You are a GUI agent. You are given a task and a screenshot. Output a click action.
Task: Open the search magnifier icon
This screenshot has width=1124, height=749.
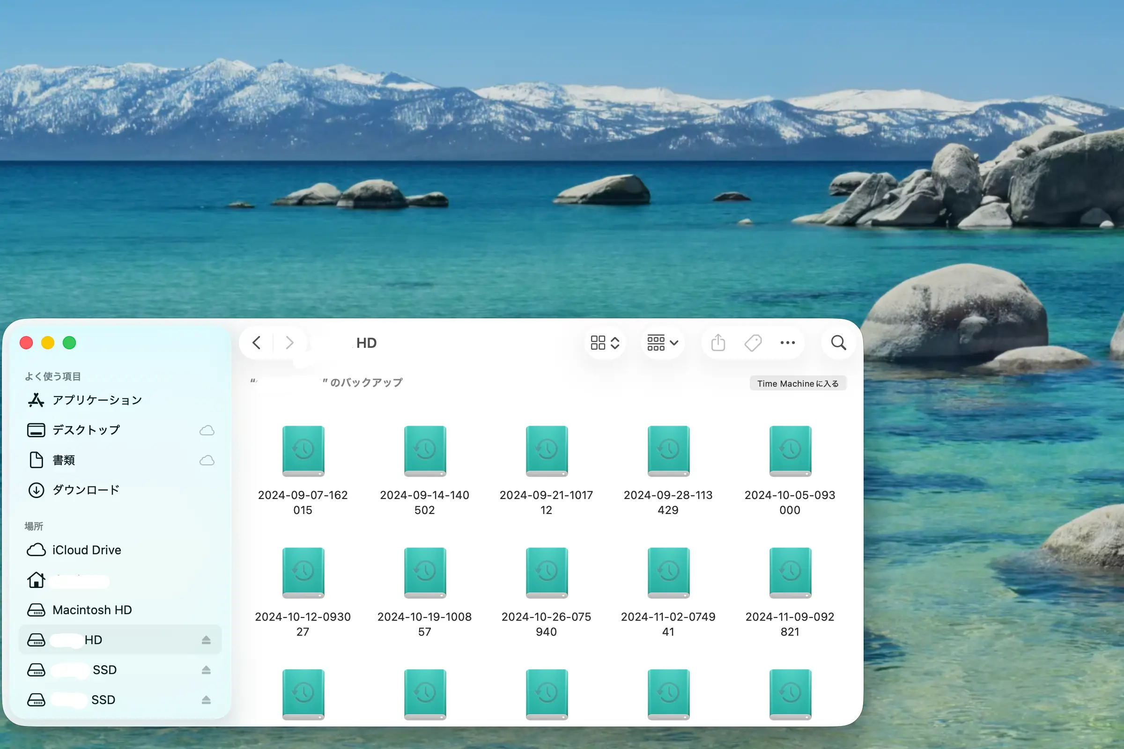(838, 343)
